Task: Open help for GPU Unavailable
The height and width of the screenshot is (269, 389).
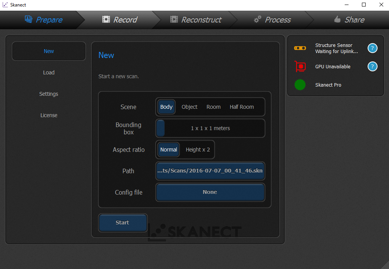Action: [372, 66]
